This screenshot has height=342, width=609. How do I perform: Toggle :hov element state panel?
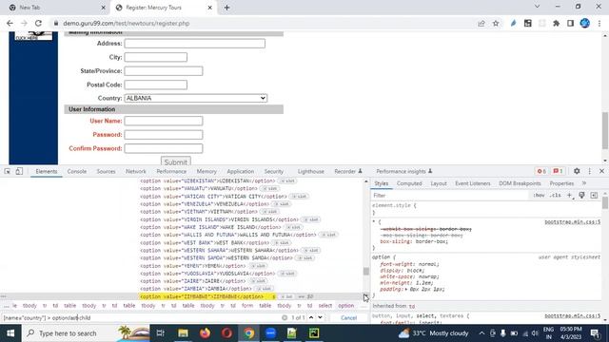(x=539, y=196)
